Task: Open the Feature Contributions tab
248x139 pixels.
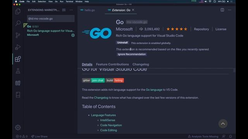Action: [x=112, y=64]
